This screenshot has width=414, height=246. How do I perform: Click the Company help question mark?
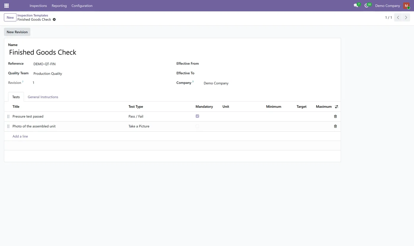(x=193, y=82)
